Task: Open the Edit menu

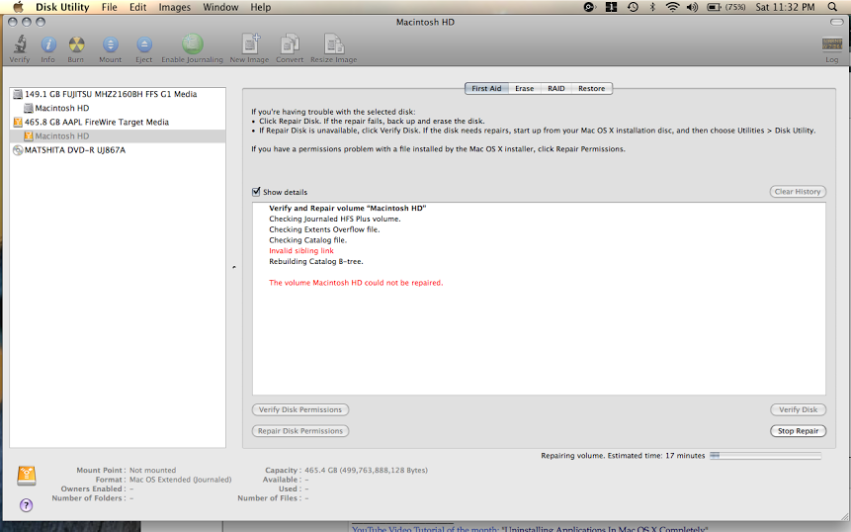Action: coord(137,7)
